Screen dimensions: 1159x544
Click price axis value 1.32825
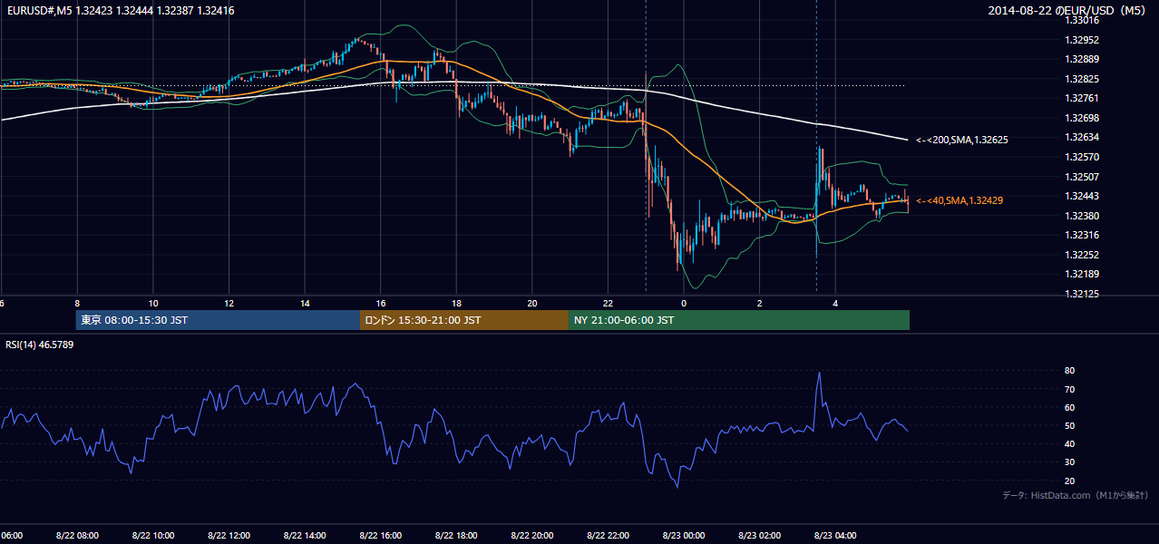point(1081,79)
